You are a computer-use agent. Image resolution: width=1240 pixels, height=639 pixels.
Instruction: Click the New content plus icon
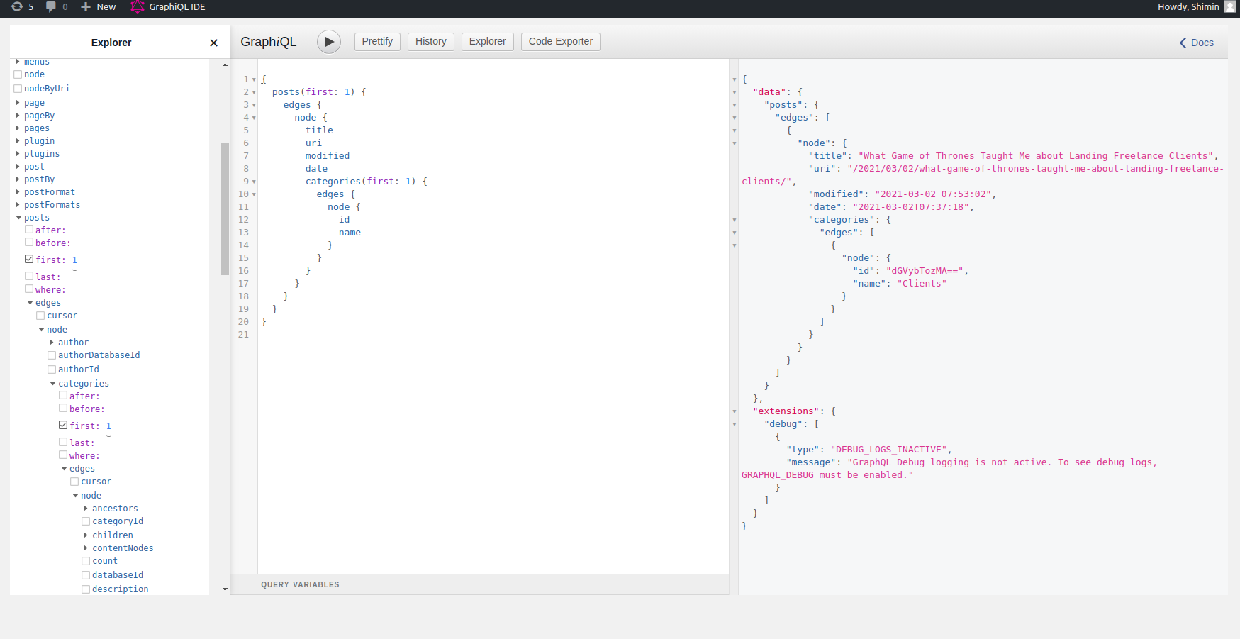[x=86, y=6]
